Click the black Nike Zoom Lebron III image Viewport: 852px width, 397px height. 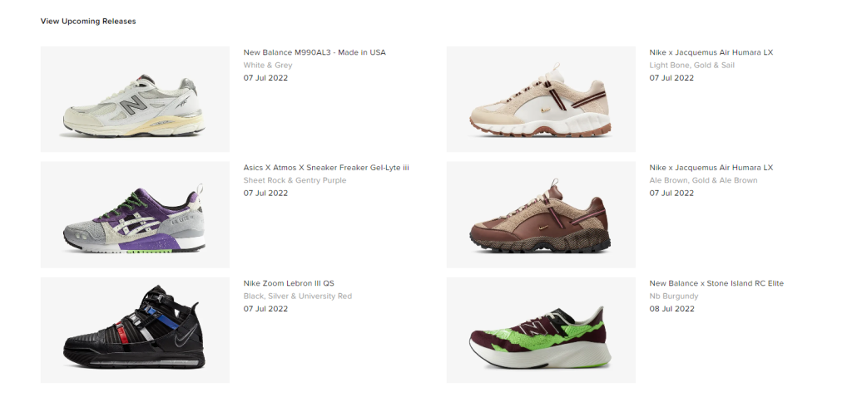[135, 330]
